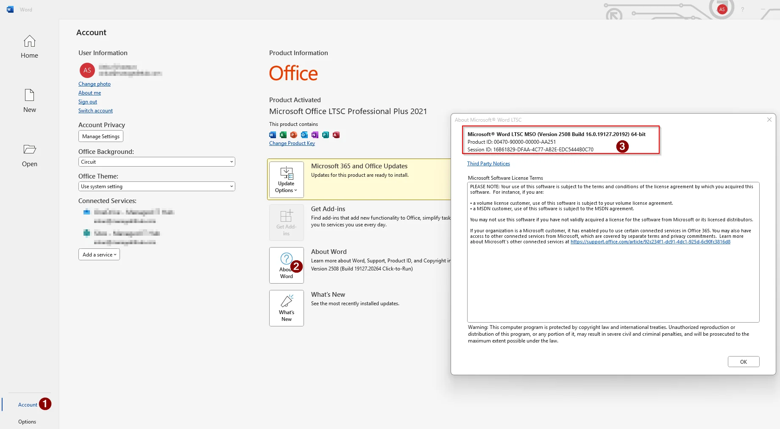Click Manage Settings button
This screenshot has width=780, height=429.
(x=101, y=136)
